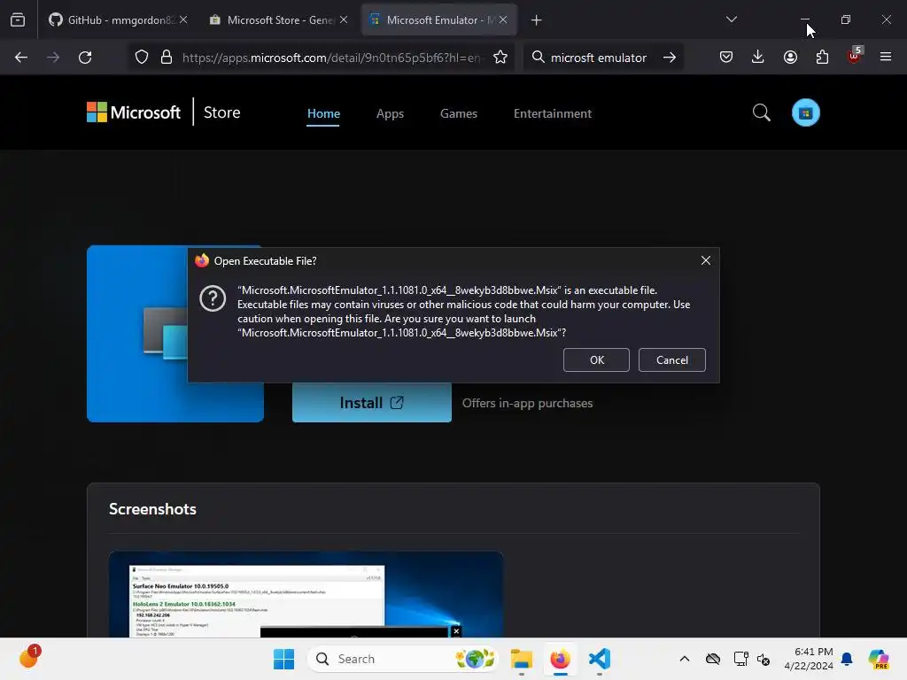Close the Open Executable File dialog with X
The width and height of the screenshot is (907, 680).
pos(706,260)
